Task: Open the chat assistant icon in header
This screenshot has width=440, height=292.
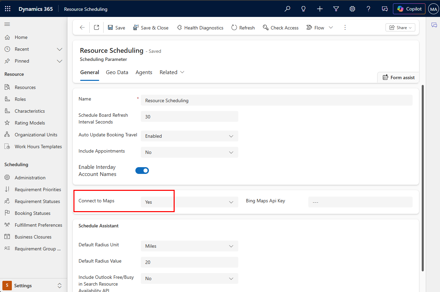Action: tap(385, 9)
